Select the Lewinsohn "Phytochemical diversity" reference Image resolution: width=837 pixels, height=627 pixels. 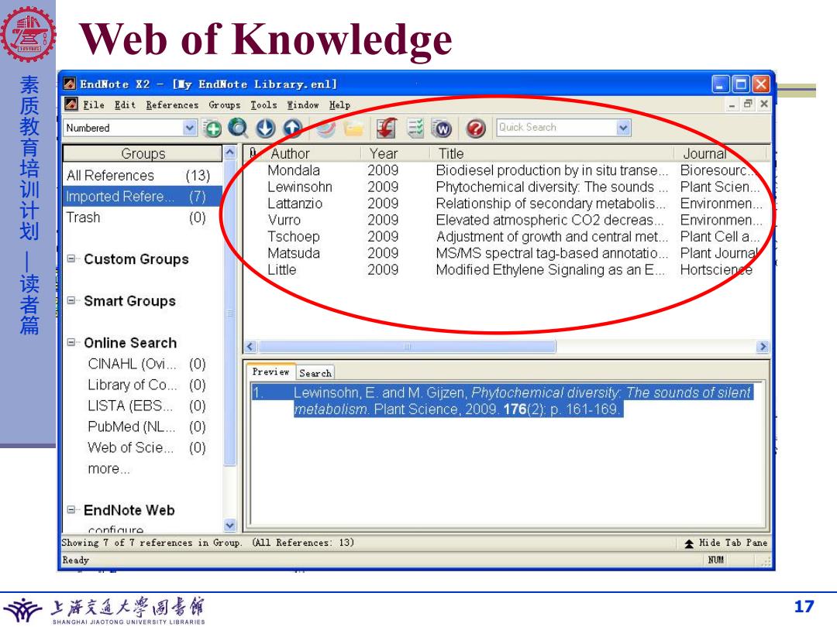click(507, 187)
